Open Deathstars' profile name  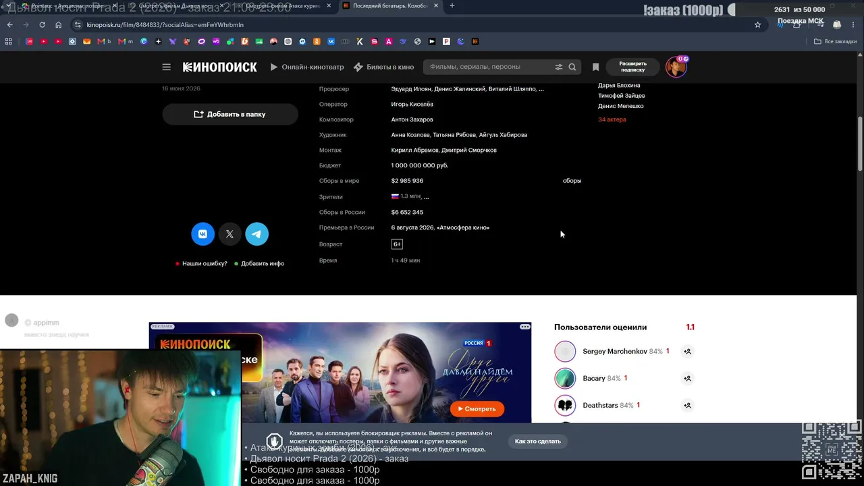[600, 406]
